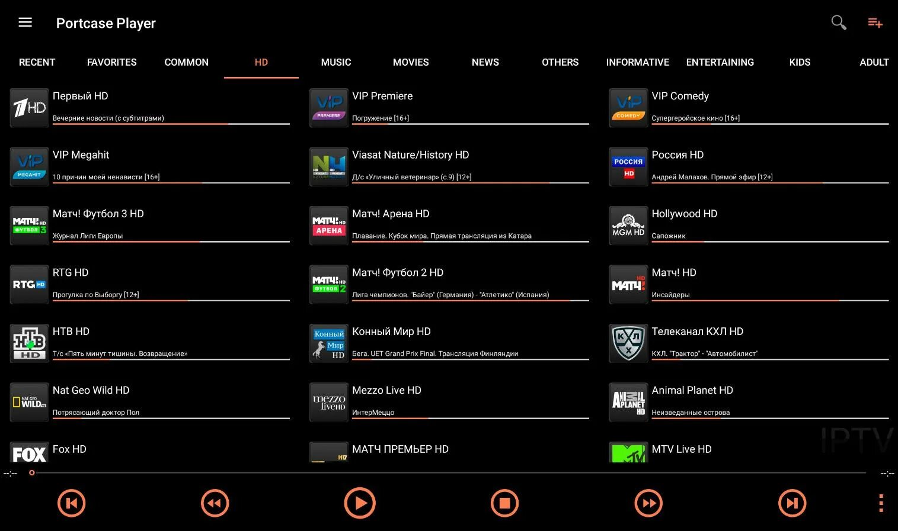898x531 pixels.
Task: Click the Mezzo Live HD logo
Action: point(329,402)
